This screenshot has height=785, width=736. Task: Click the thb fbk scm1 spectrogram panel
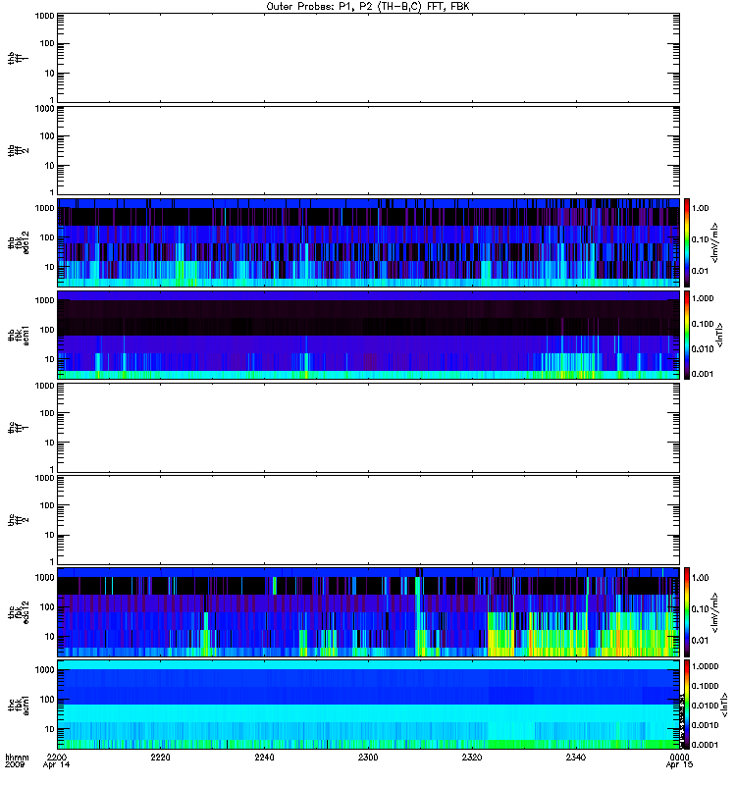pos(369,335)
